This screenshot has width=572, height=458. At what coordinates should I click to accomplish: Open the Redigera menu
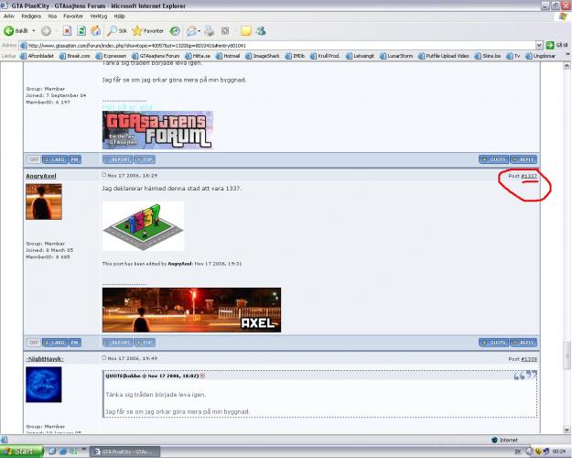click(31, 16)
